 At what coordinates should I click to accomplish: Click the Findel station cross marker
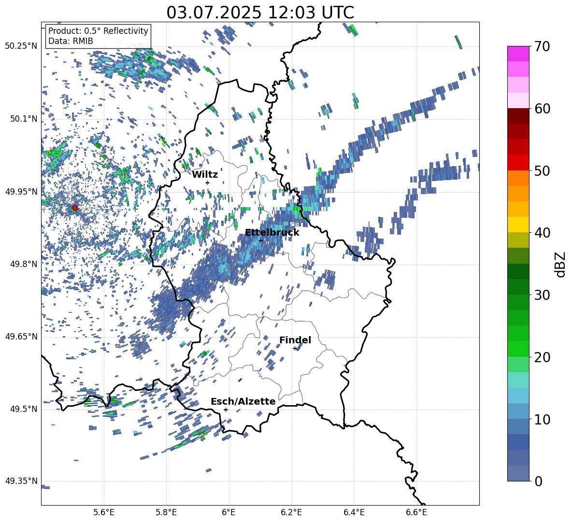pos(295,349)
